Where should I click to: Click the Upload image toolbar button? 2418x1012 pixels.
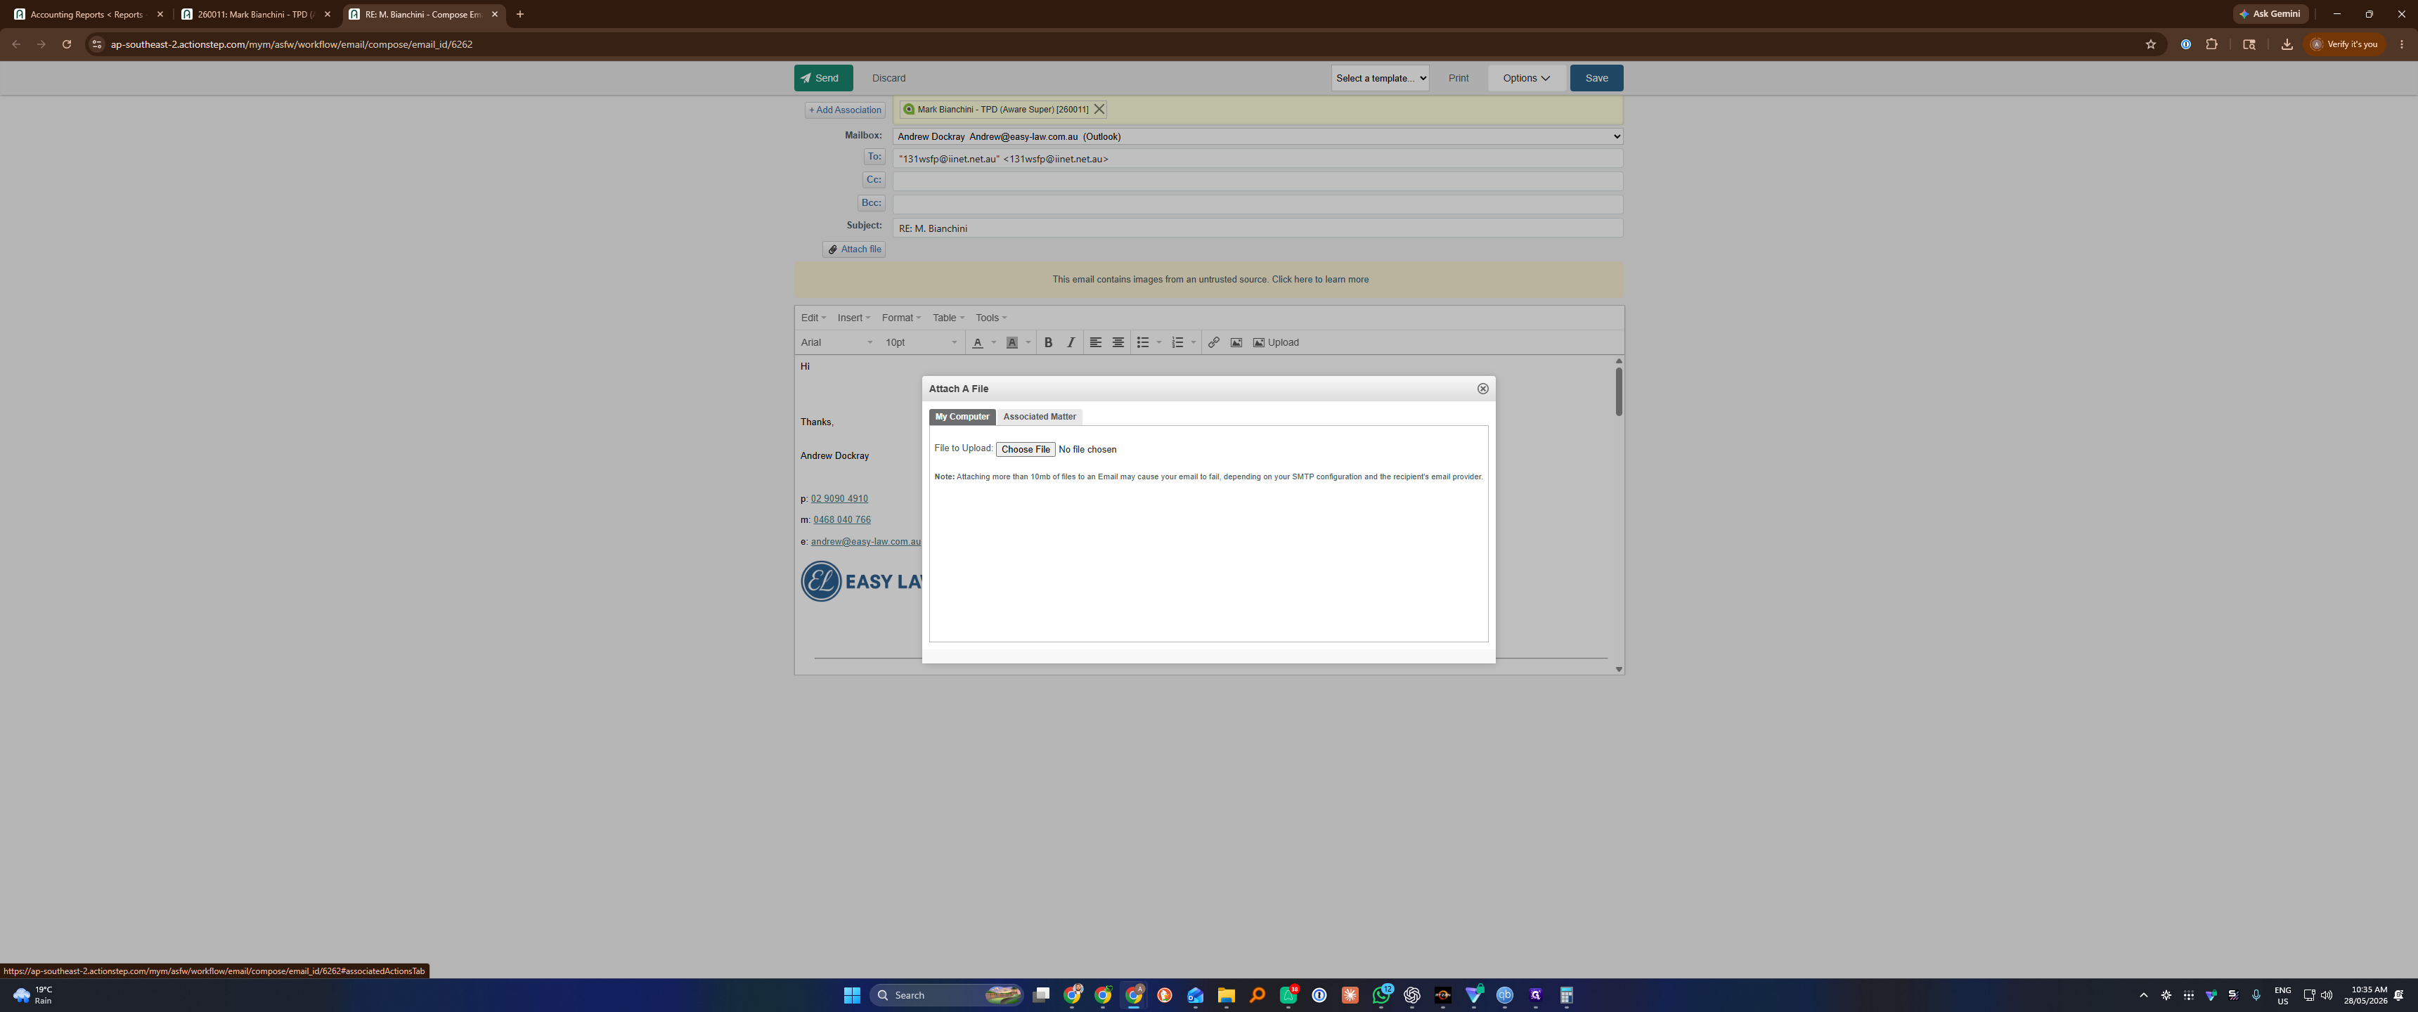pyautogui.click(x=1276, y=343)
